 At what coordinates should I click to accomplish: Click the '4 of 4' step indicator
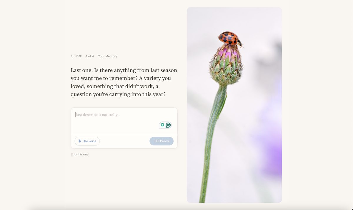pos(90,56)
